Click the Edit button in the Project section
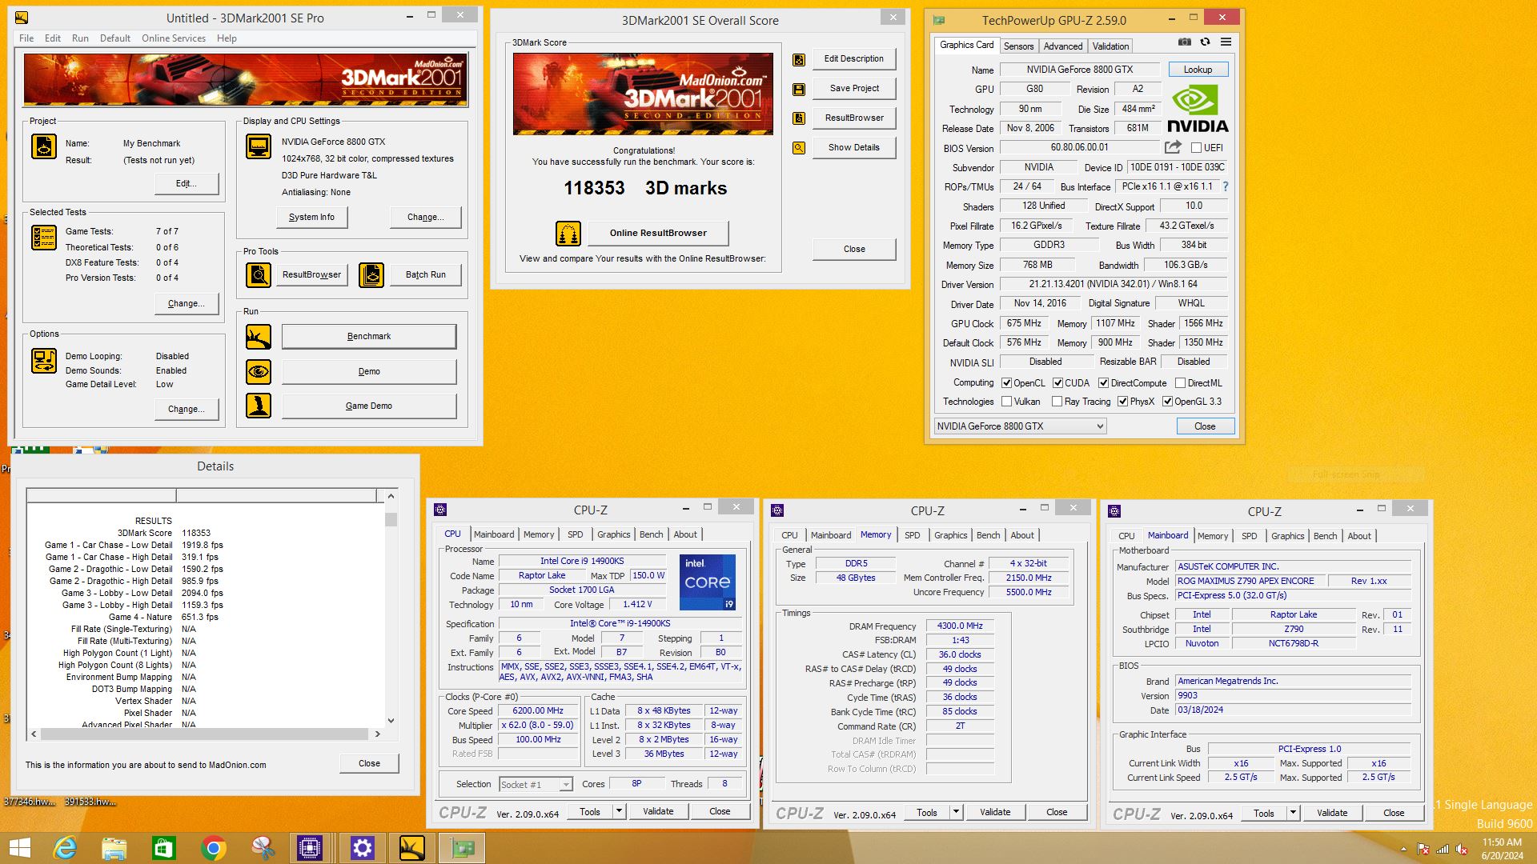Image resolution: width=1537 pixels, height=864 pixels. tap(187, 184)
